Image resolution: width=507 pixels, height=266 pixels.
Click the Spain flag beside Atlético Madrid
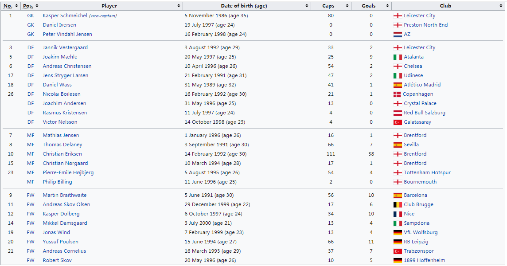tap(398, 85)
